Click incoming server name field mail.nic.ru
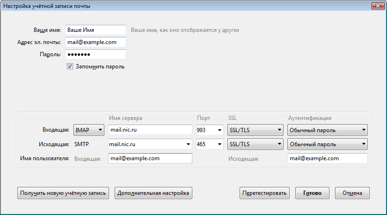387x215 pixels. pyautogui.click(x=150, y=130)
